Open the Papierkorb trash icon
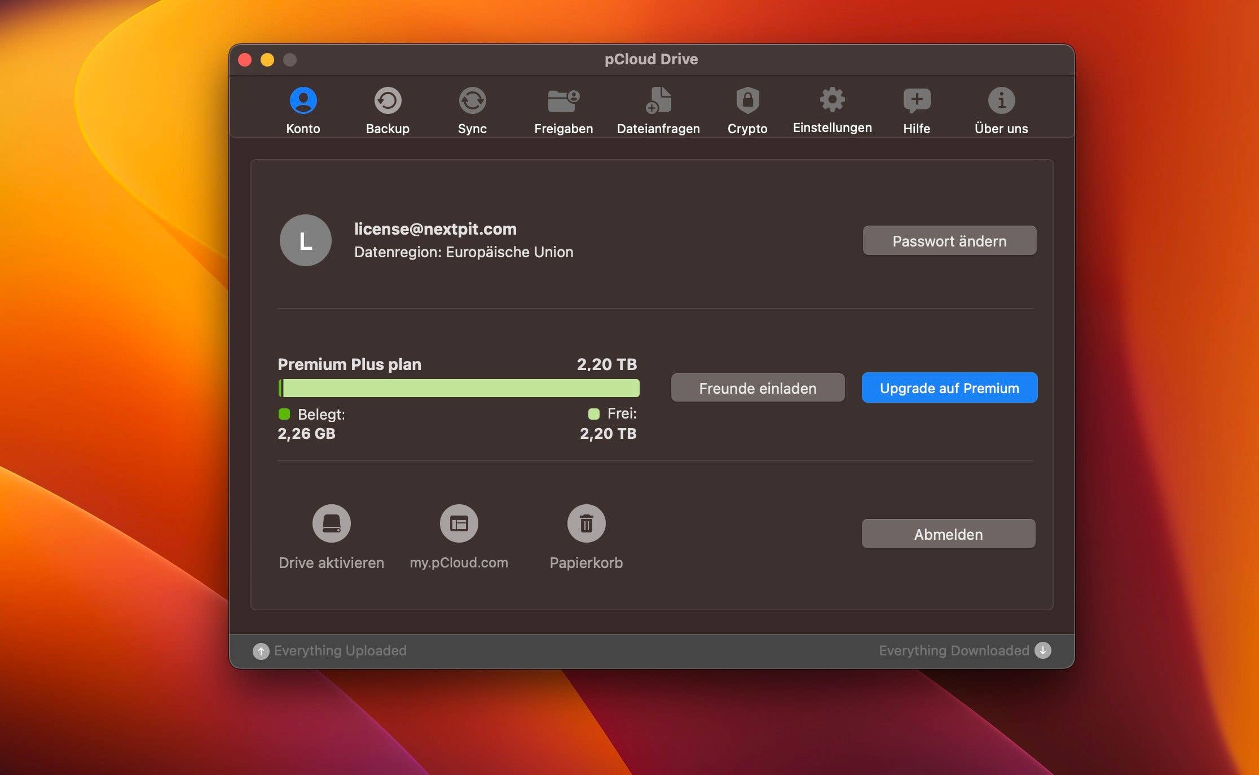This screenshot has width=1259, height=775. 587,523
